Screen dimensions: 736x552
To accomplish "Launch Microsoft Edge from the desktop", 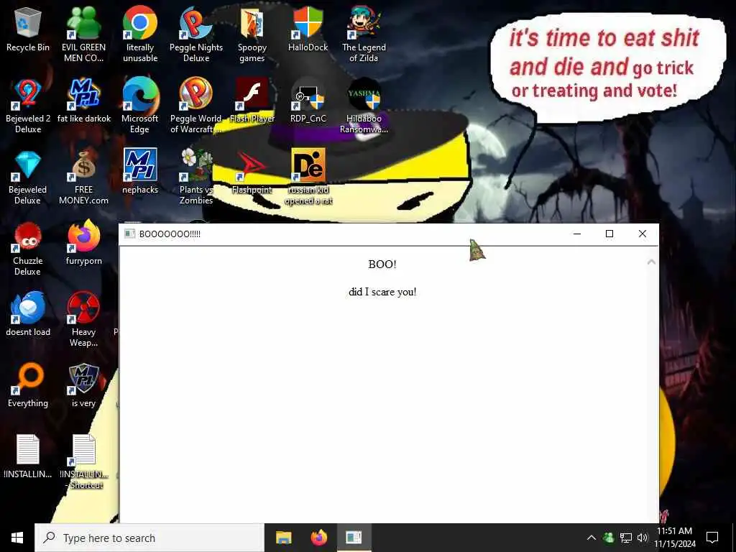I will [140, 106].
